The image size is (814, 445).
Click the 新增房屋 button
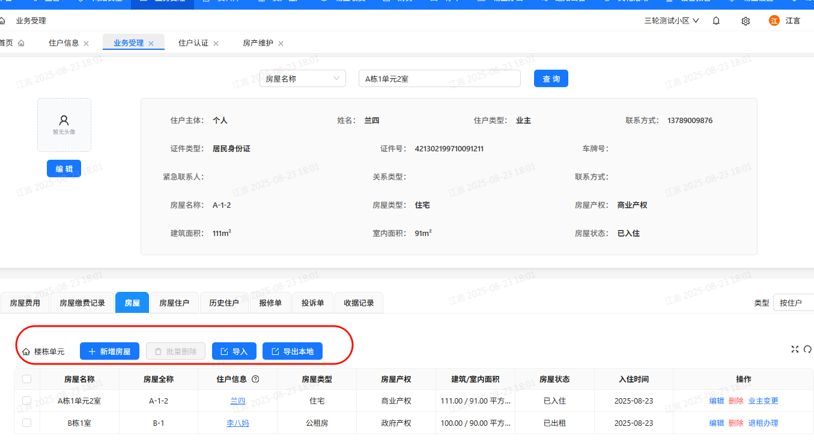[x=109, y=351]
